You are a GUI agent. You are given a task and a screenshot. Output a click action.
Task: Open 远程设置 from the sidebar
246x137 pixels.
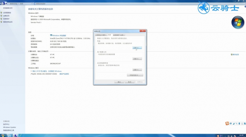6,16
